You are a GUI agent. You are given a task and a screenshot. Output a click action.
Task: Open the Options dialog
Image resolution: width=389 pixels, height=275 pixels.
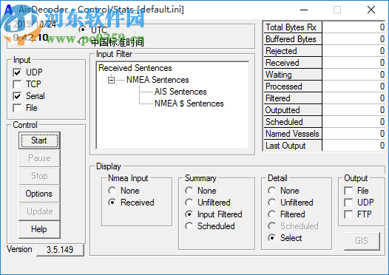tap(39, 194)
